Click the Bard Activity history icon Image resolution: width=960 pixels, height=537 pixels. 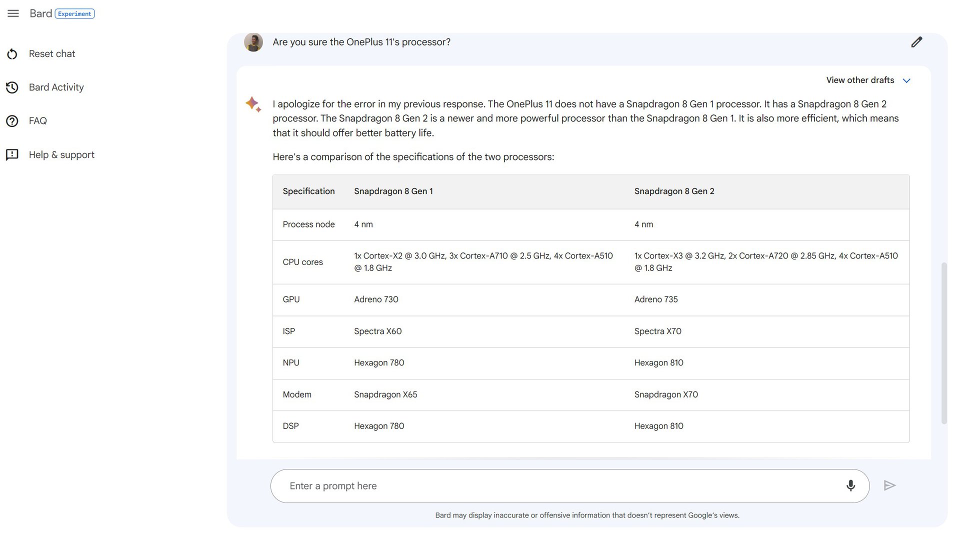[12, 87]
